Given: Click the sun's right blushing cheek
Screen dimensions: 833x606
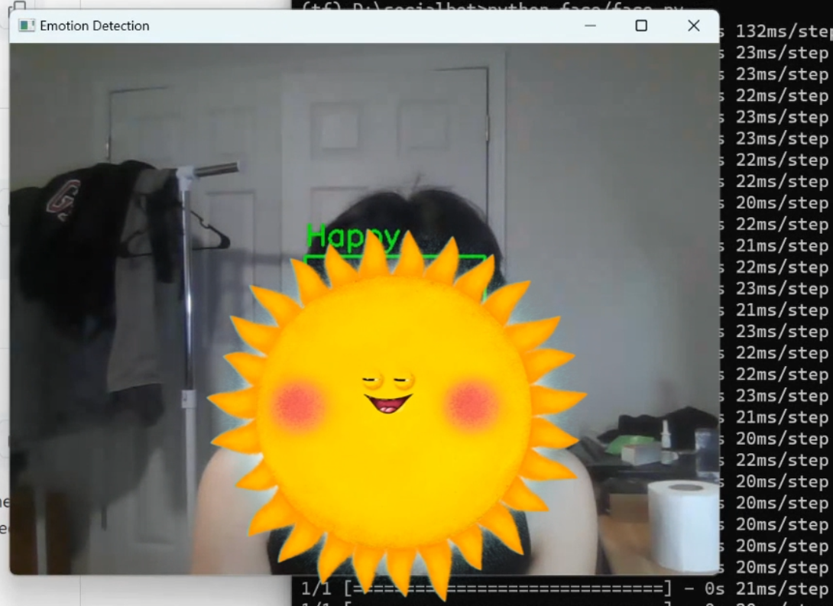Looking at the screenshot, I should pos(472,404).
